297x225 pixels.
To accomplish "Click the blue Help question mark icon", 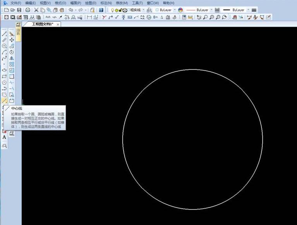I will coord(101,10).
